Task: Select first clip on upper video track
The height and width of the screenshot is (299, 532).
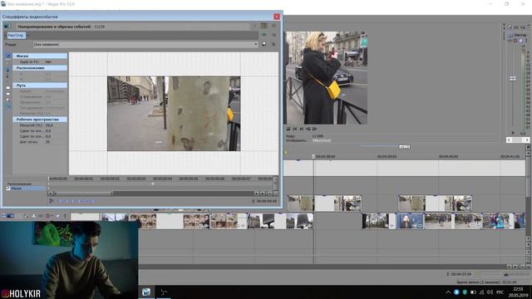Action: point(324,203)
